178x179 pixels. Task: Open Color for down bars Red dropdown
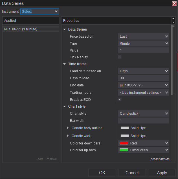click(144, 143)
